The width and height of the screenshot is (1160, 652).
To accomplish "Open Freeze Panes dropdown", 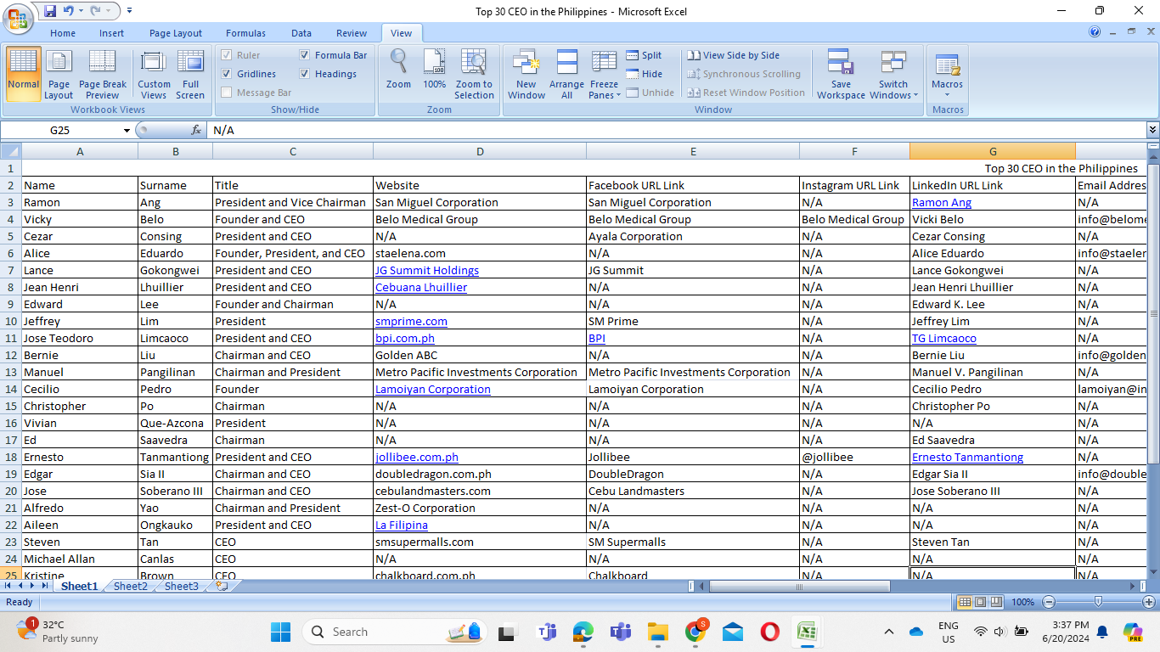I will point(604,74).
